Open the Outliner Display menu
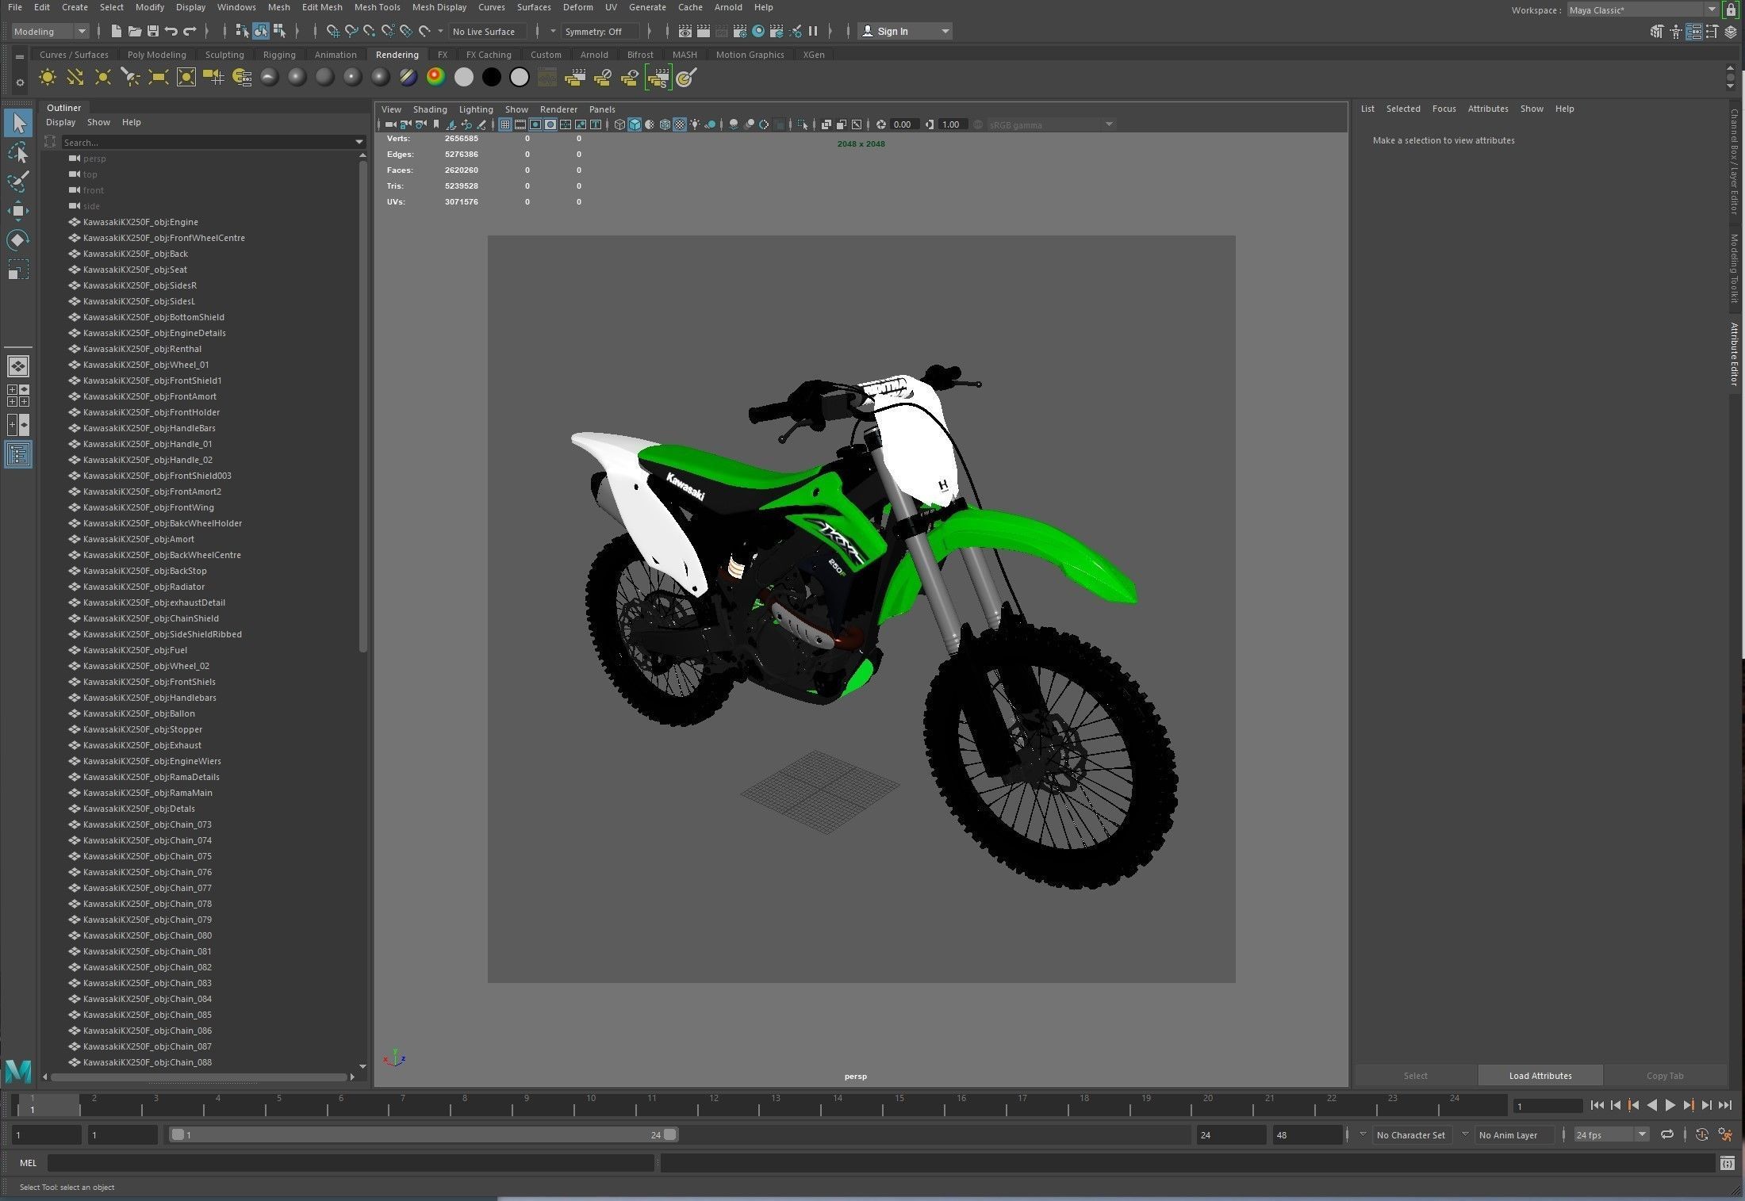This screenshot has height=1201, width=1745. point(60,122)
